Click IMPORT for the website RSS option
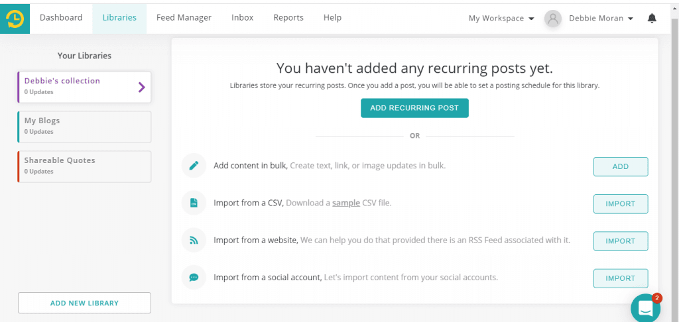The width and height of the screenshot is (679, 322). point(621,241)
